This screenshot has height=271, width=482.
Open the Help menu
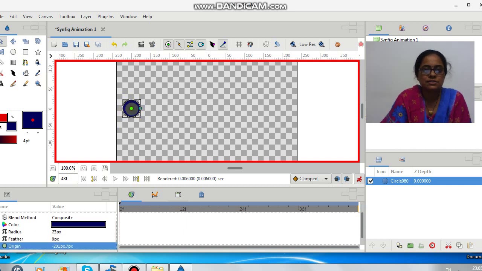pyautogui.click(x=147, y=17)
